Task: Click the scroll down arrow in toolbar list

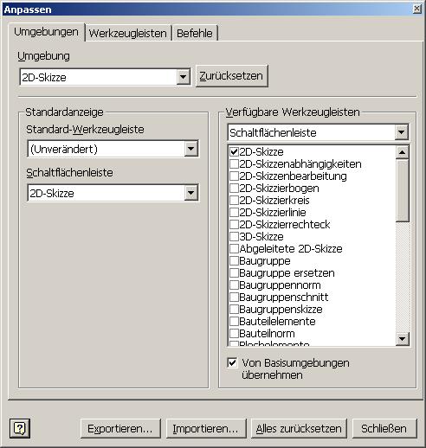Action: click(x=403, y=339)
